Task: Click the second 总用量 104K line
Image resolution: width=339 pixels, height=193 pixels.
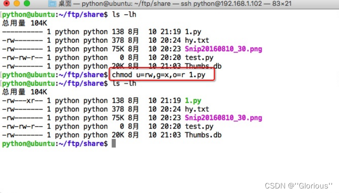Action: 24,92
